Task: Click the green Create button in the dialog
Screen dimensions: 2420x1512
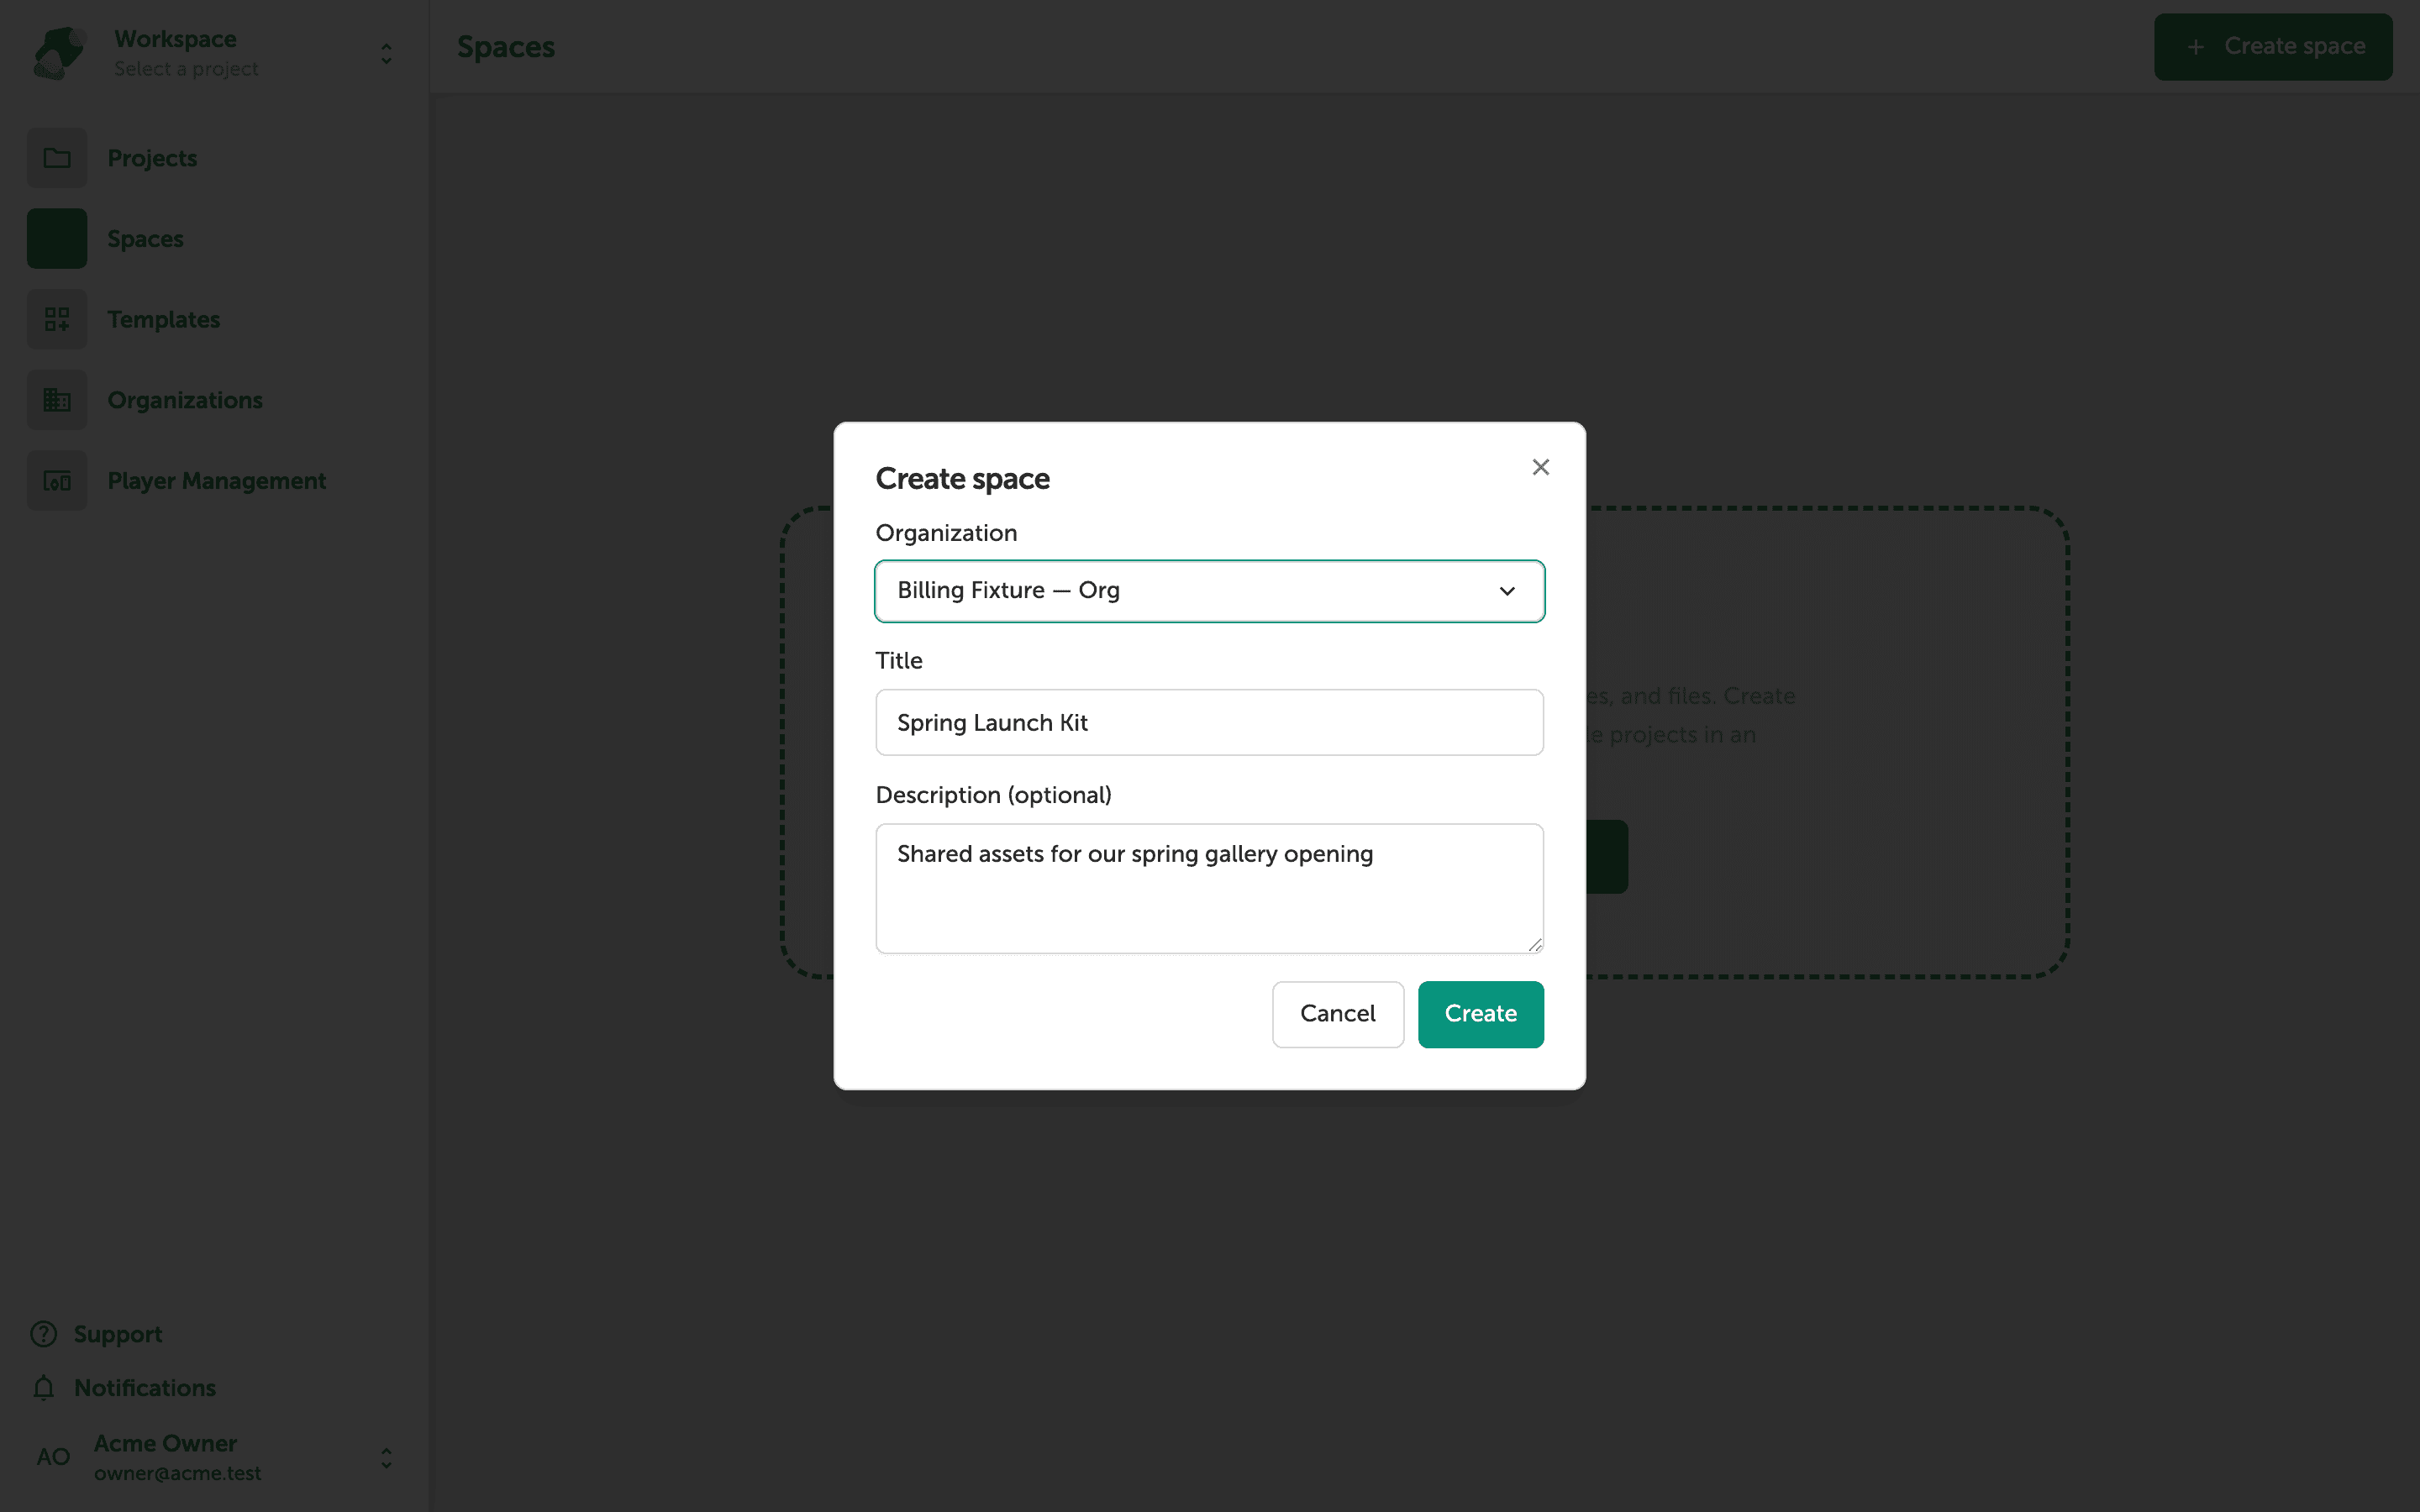Action: click(1480, 1014)
